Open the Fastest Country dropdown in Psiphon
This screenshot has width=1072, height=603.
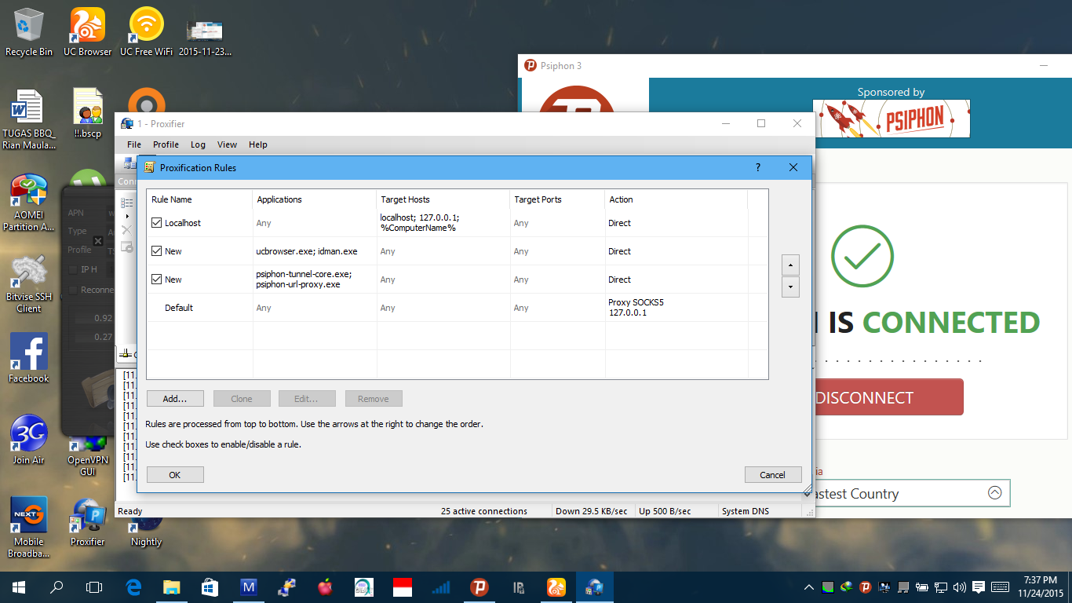(994, 493)
